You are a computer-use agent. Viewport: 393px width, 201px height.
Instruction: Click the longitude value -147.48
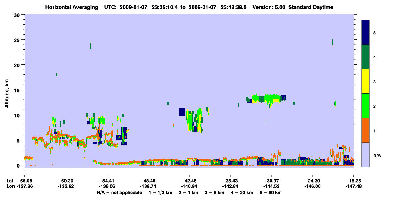point(353,187)
